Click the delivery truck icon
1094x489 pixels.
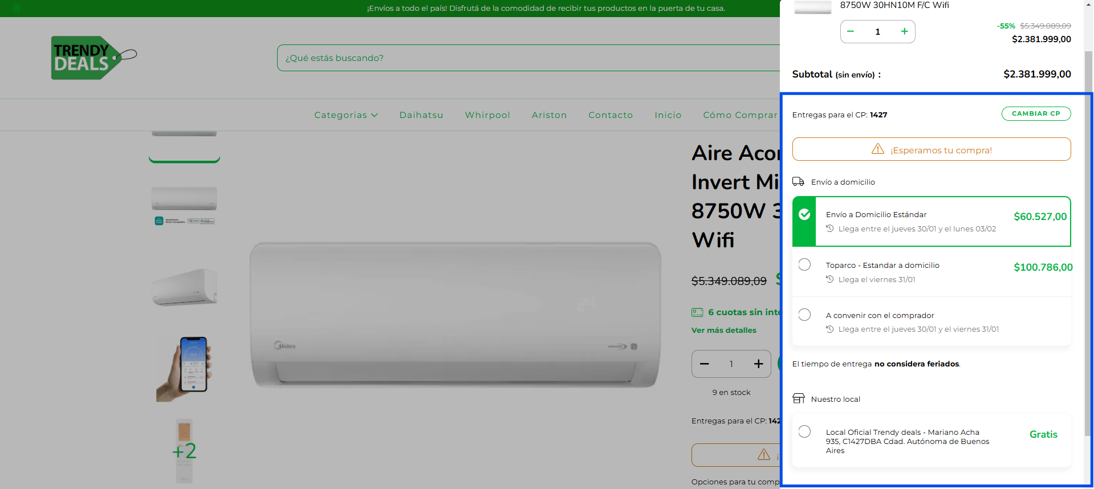(798, 181)
